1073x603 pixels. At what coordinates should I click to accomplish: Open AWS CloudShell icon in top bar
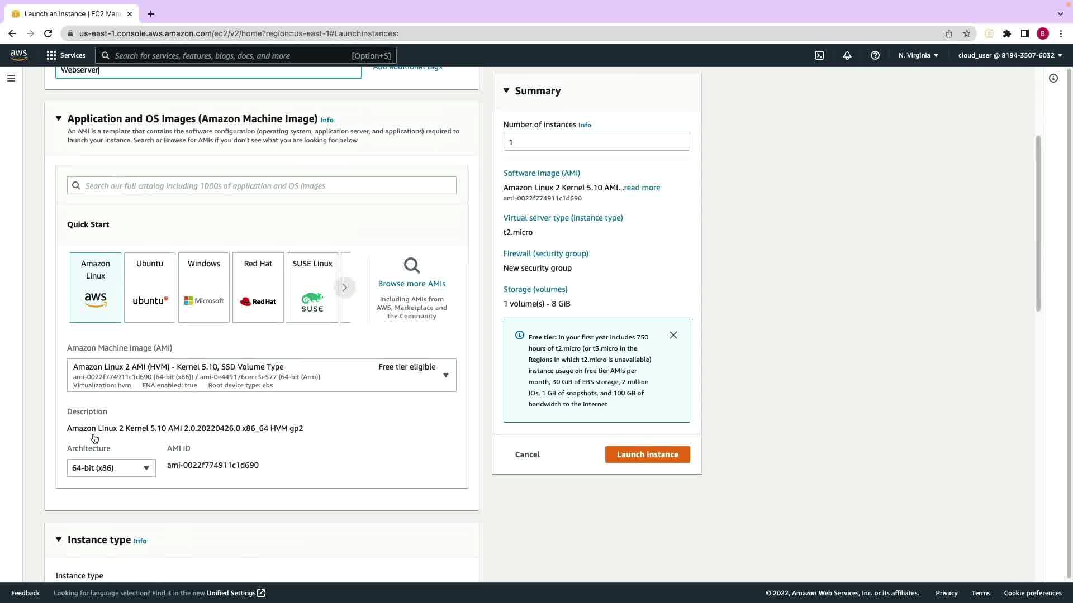[819, 55]
